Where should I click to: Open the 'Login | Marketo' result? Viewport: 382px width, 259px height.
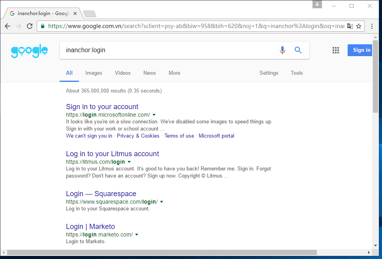click(x=90, y=227)
